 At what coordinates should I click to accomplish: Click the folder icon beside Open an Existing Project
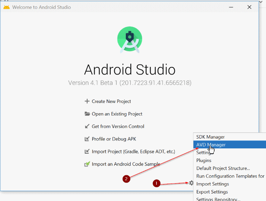(87, 114)
